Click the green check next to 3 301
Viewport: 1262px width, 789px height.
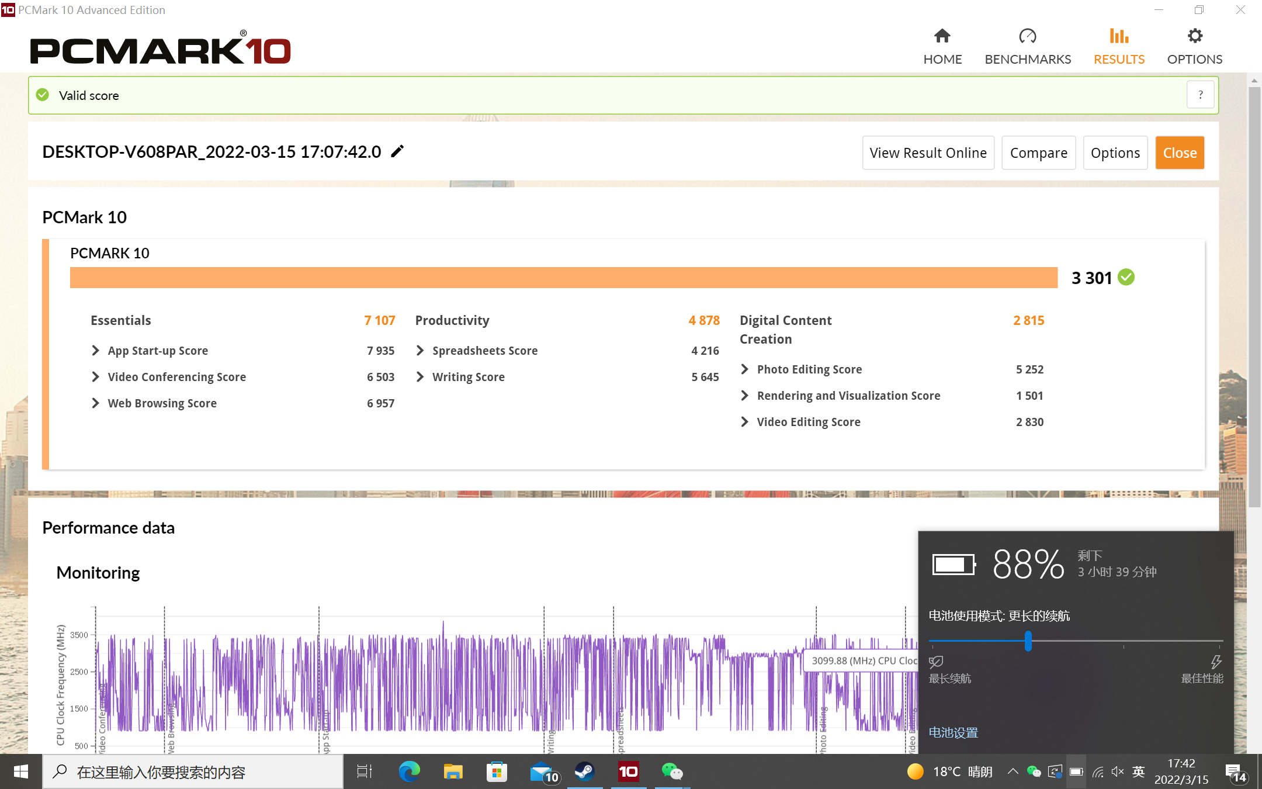pyautogui.click(x=1126, y=277)
